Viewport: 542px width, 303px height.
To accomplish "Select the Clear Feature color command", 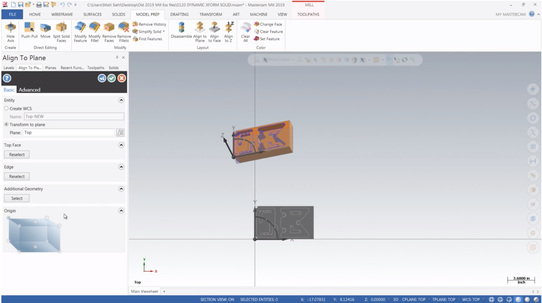I will click(268, 32).
